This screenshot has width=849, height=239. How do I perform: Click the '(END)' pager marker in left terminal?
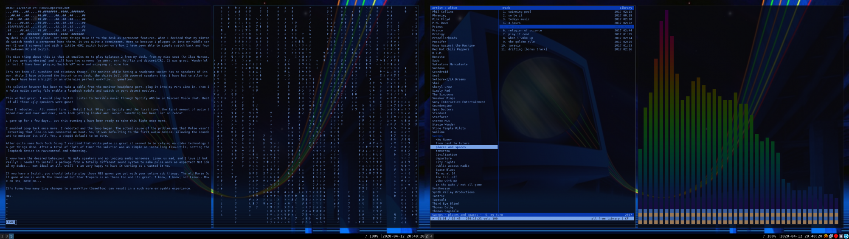click(x=11, y=222)
